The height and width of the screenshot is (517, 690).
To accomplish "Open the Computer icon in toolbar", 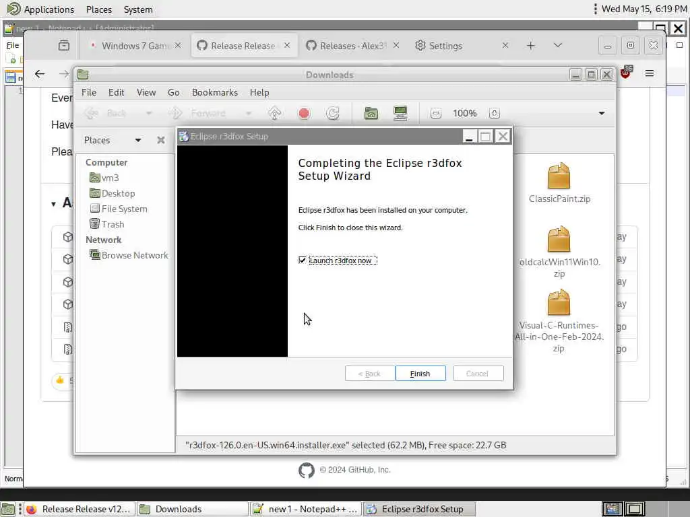I will (x=400, y=113).
